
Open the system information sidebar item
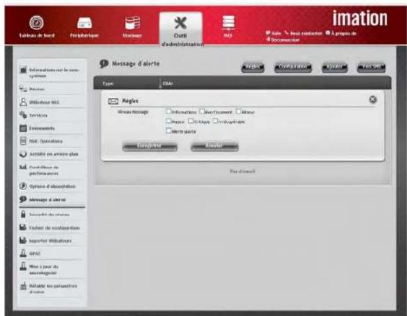click(x=52, y=73)
